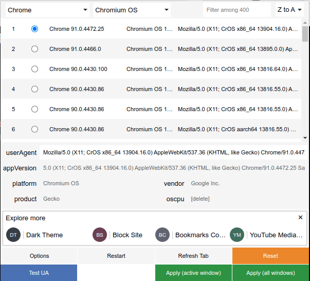This screenshot has height=281, width=310.
Task: Open the Dark Theme link
Action: pos(45,235)
